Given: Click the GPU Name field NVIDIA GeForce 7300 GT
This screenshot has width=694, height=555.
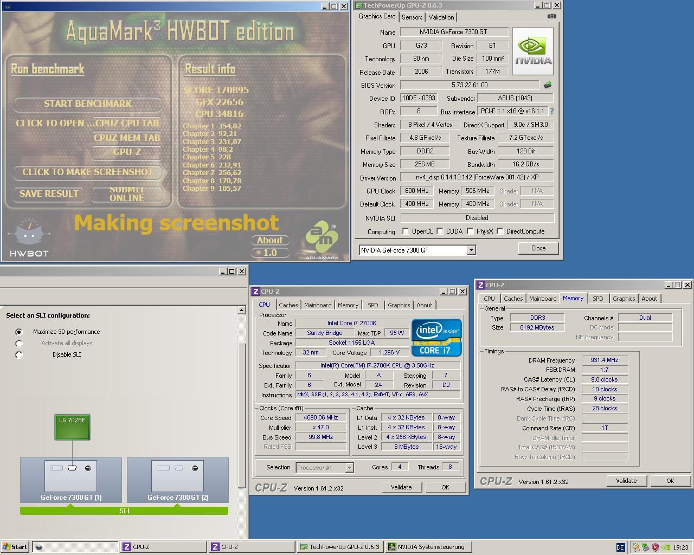Looking at the screenshot, I should 454,32.
